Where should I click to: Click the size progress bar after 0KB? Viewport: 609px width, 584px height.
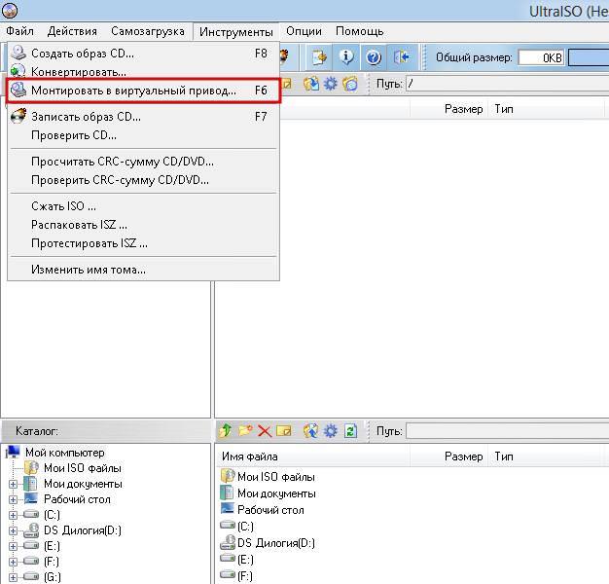click(x=589, y=57)
